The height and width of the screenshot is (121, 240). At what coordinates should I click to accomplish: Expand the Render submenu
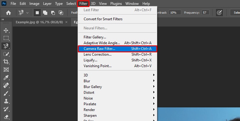click(x=117, y=110)
